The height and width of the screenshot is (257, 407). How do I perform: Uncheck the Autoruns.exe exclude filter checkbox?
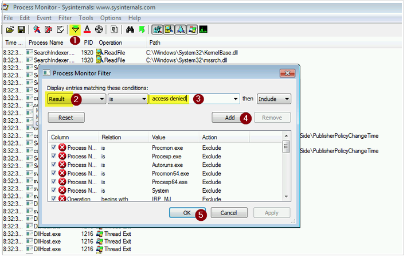point(53,165)
